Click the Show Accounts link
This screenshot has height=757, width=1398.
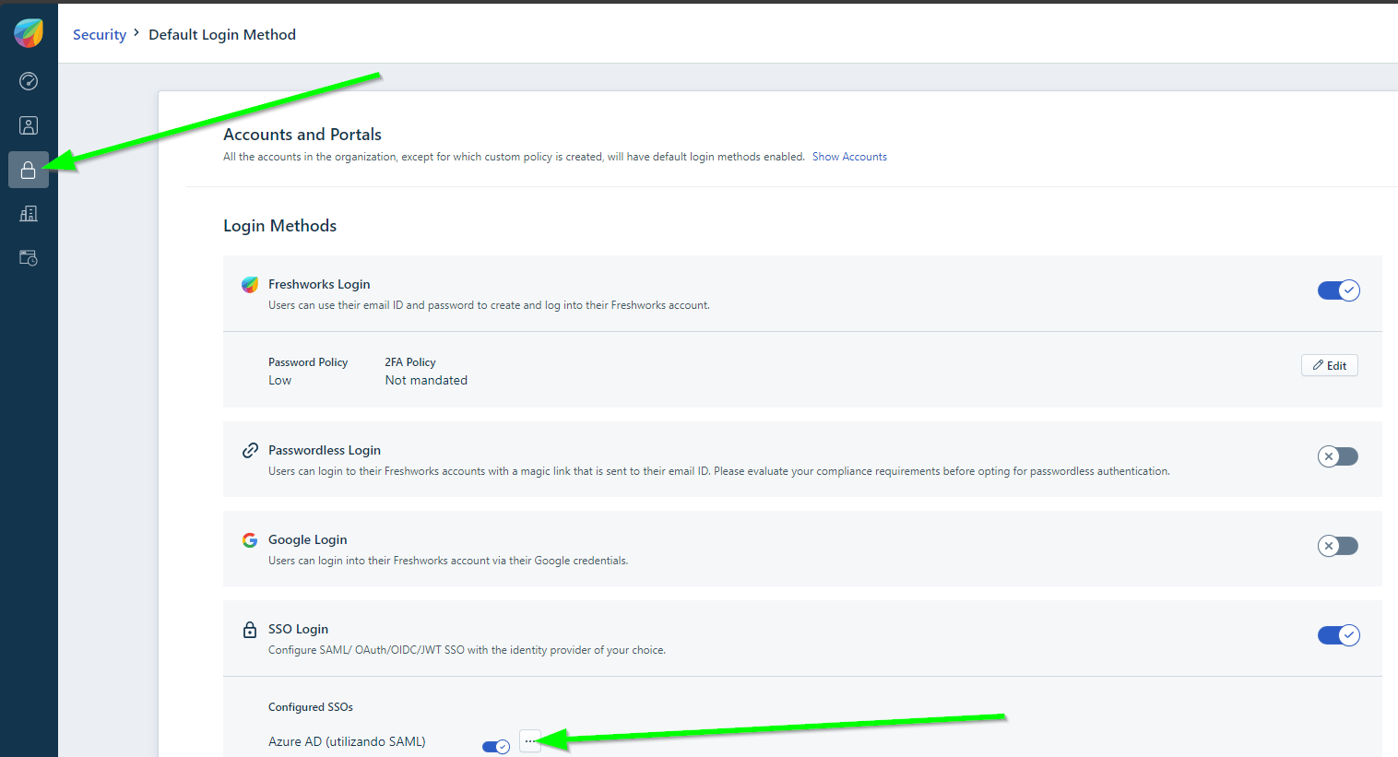coord(849,157)
